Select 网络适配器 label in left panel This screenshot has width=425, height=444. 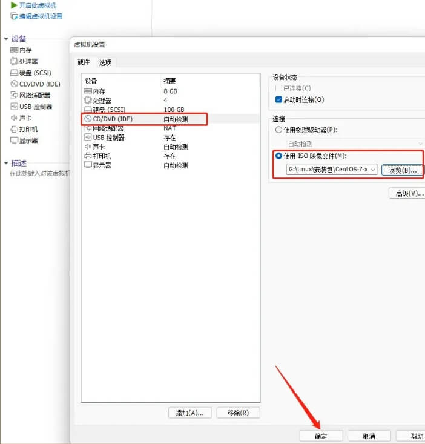pos(35,95)
